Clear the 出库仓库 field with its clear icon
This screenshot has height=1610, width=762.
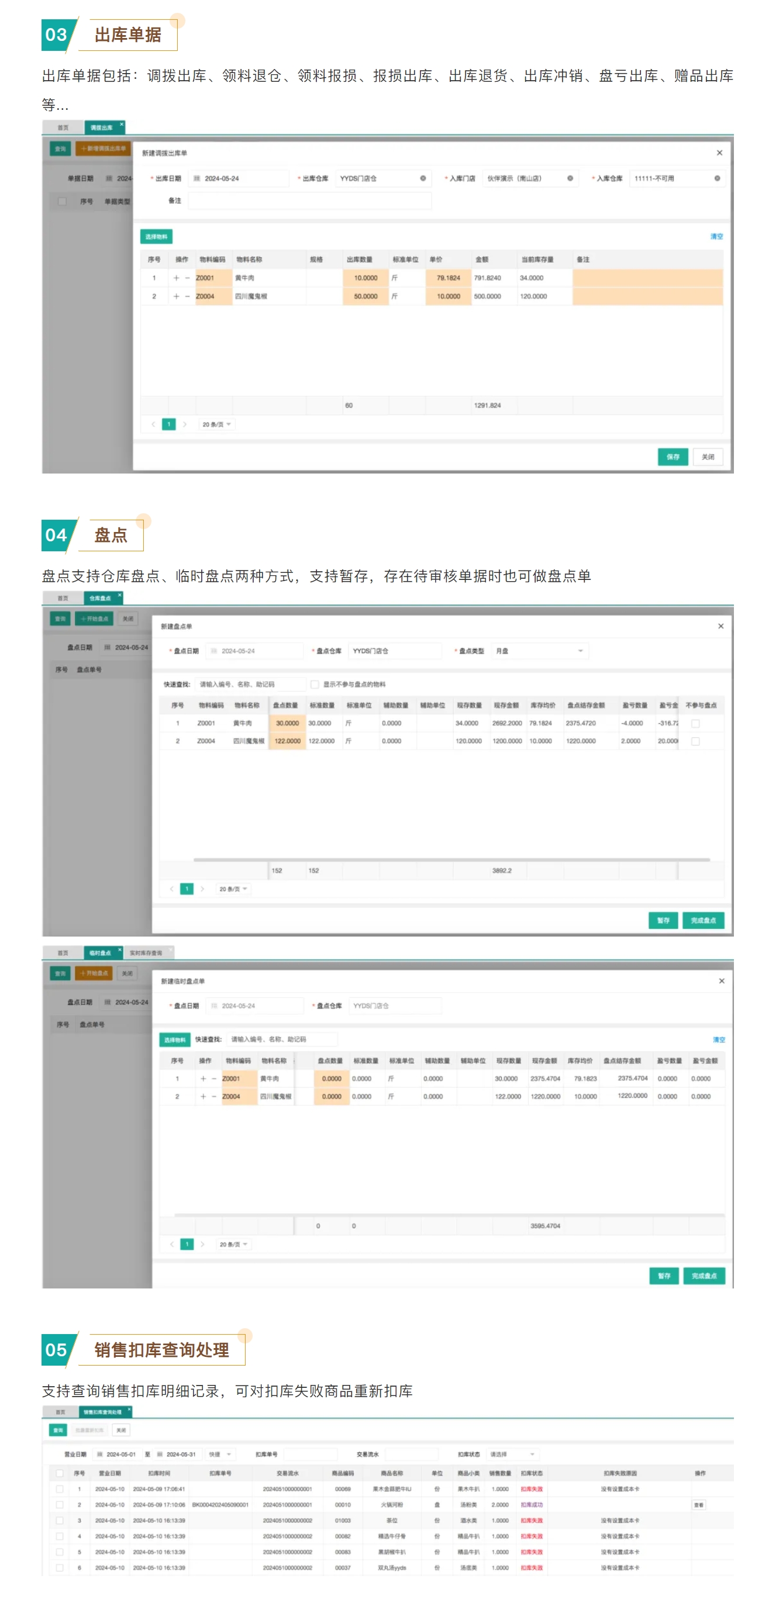423,179
